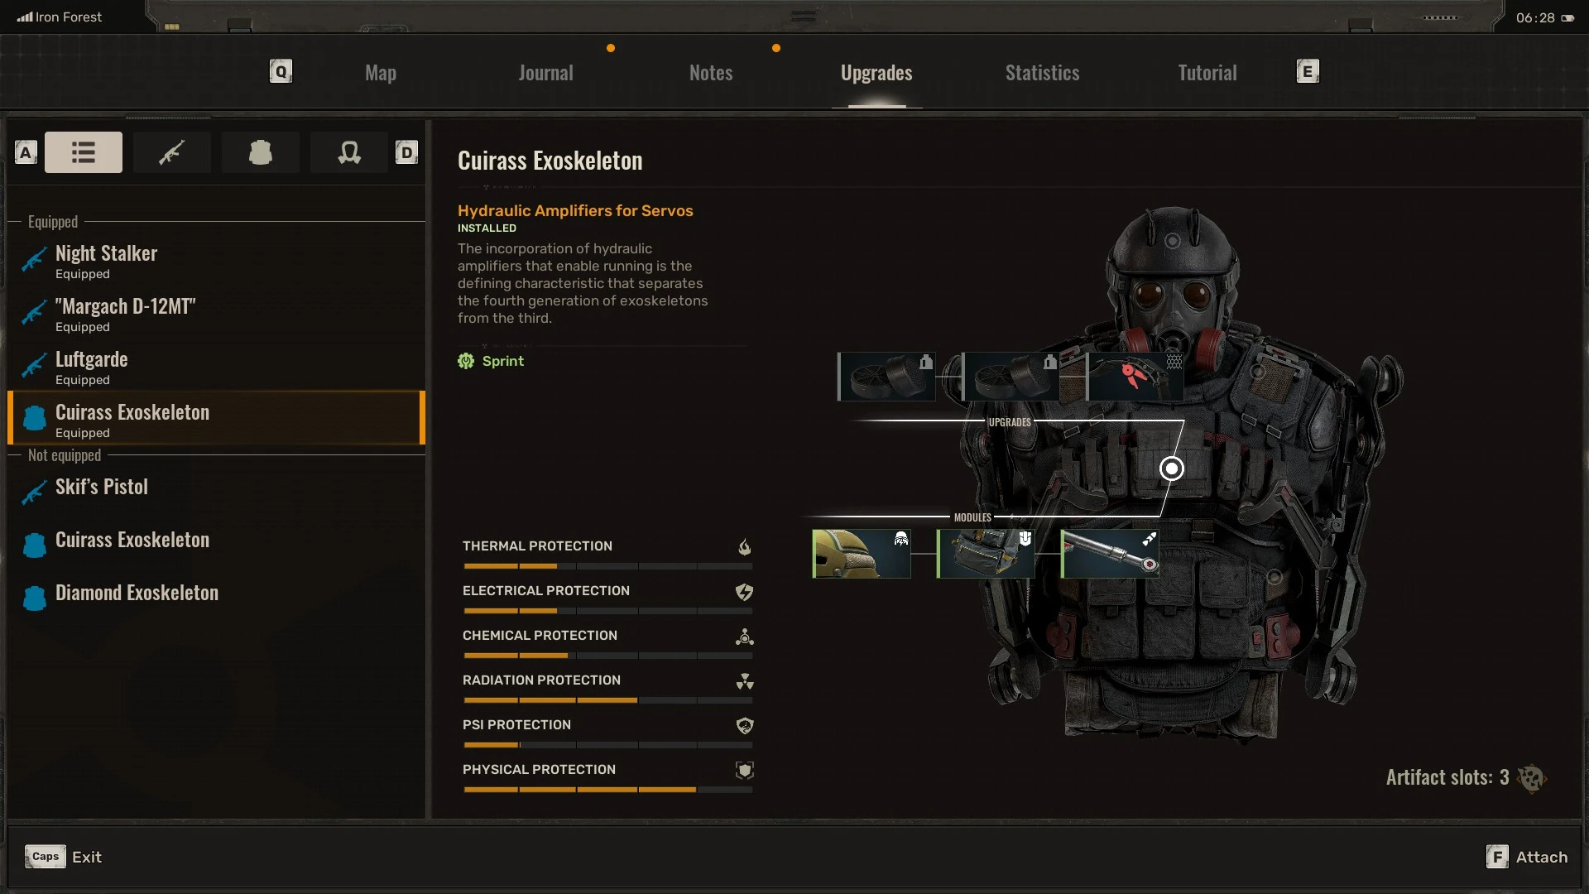Open the Journal tab
This screenshot has height=894, width=1589.
tap(546, 73)
